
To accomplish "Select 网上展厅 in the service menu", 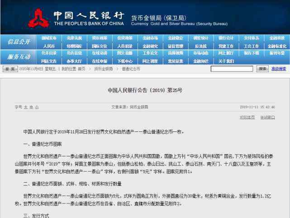I will click(226, 53).
